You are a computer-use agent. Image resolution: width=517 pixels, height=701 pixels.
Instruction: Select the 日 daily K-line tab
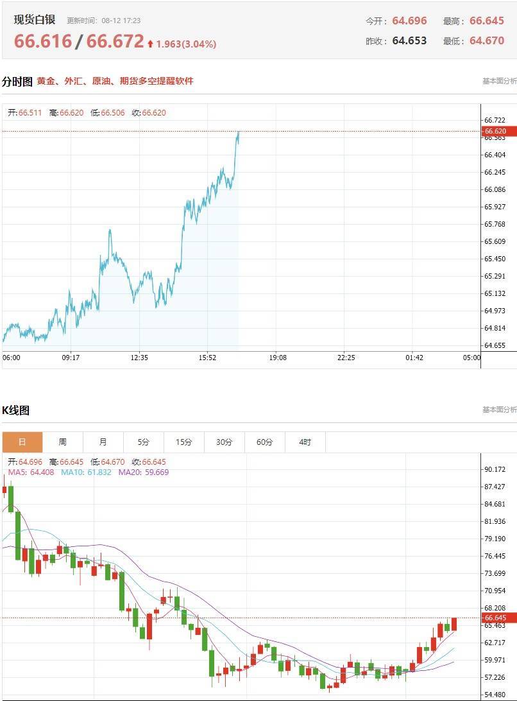[x=22, y=442]
